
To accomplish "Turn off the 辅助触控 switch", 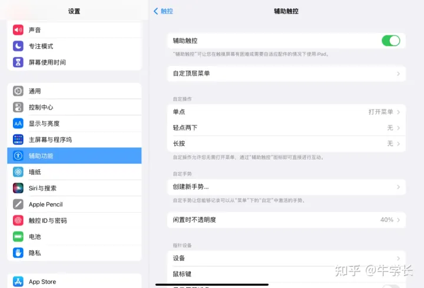I will pos(391,41).
